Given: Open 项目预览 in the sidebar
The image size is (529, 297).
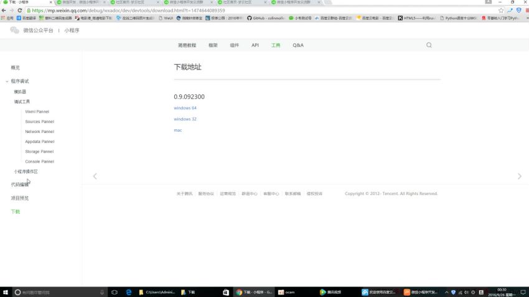Looking at the screenshot, I should (x=19, y=198).
